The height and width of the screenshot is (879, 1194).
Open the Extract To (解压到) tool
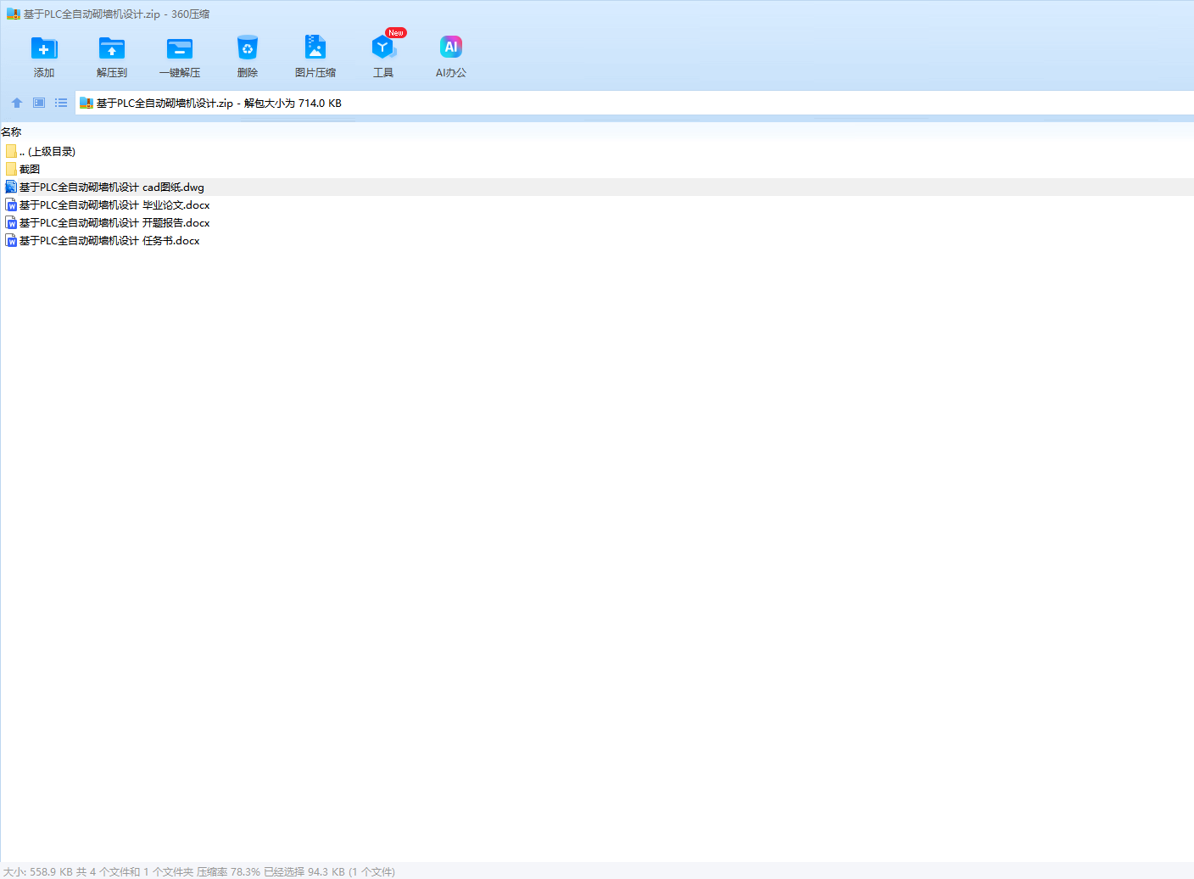(x=112, y=56)
